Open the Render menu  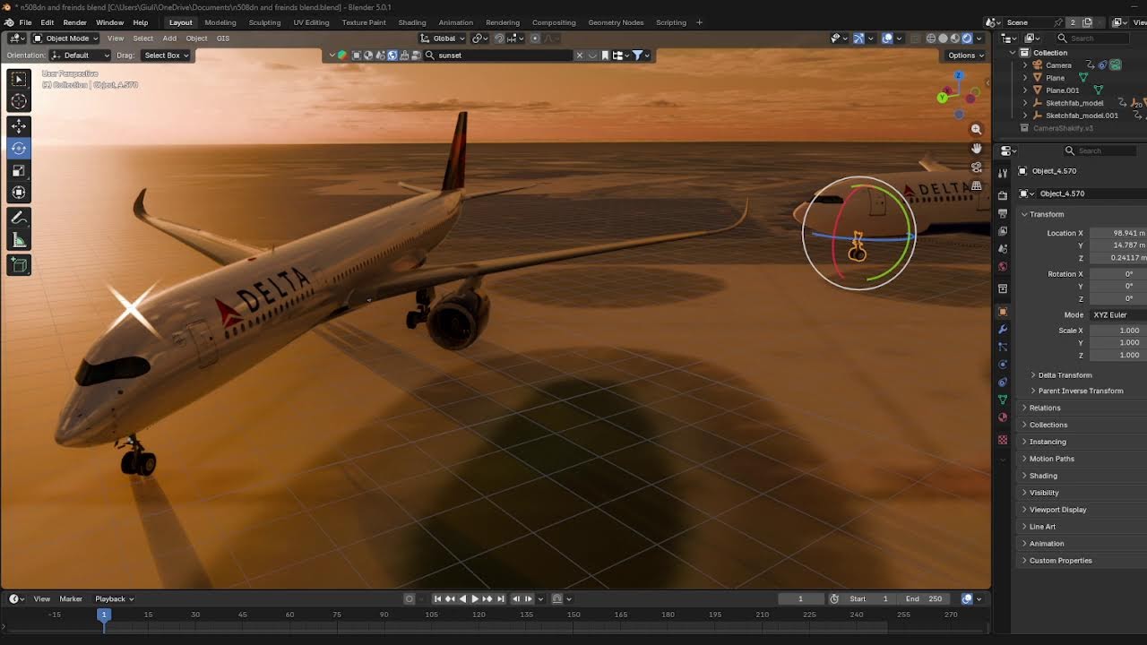pos(74,22)
